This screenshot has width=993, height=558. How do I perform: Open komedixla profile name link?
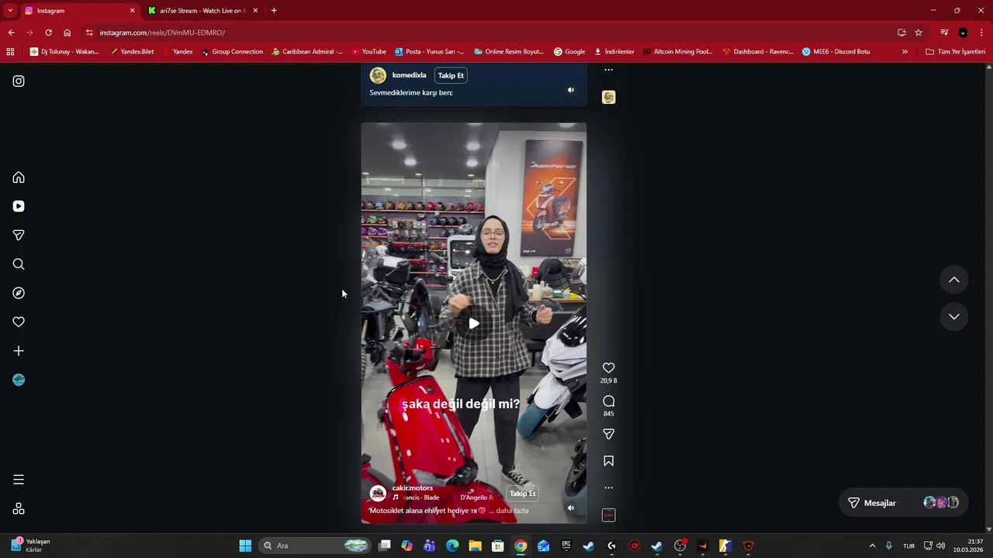[409, 75]
